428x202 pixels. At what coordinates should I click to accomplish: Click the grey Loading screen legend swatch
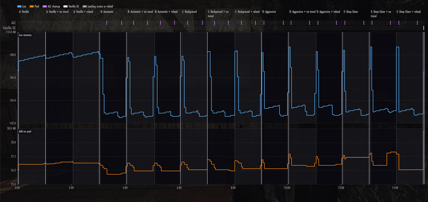[x=84, y=6]
